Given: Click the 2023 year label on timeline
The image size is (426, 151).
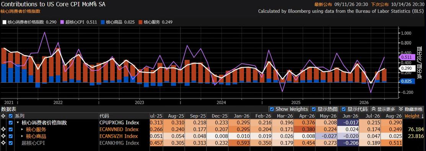Looking at the screenshot, I should pyautogui.click(x=139, y=103).
